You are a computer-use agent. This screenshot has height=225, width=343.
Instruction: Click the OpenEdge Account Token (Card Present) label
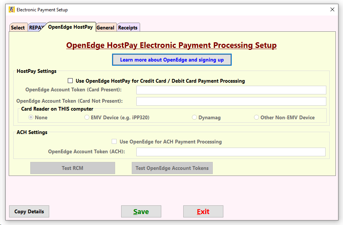pos(73,90)
